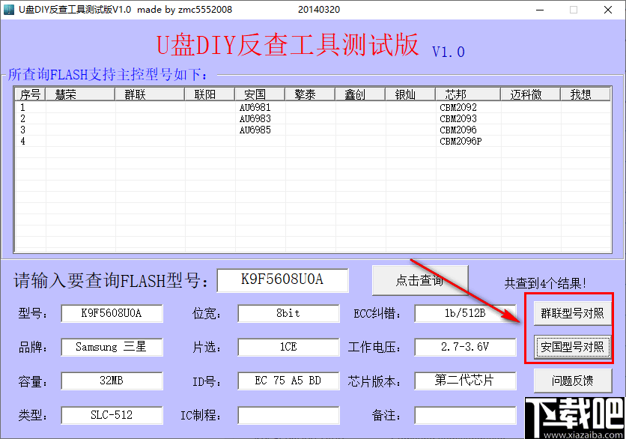
Task: Click the 品牌 field showing Samsung 三星
Action: coord(111,347)
